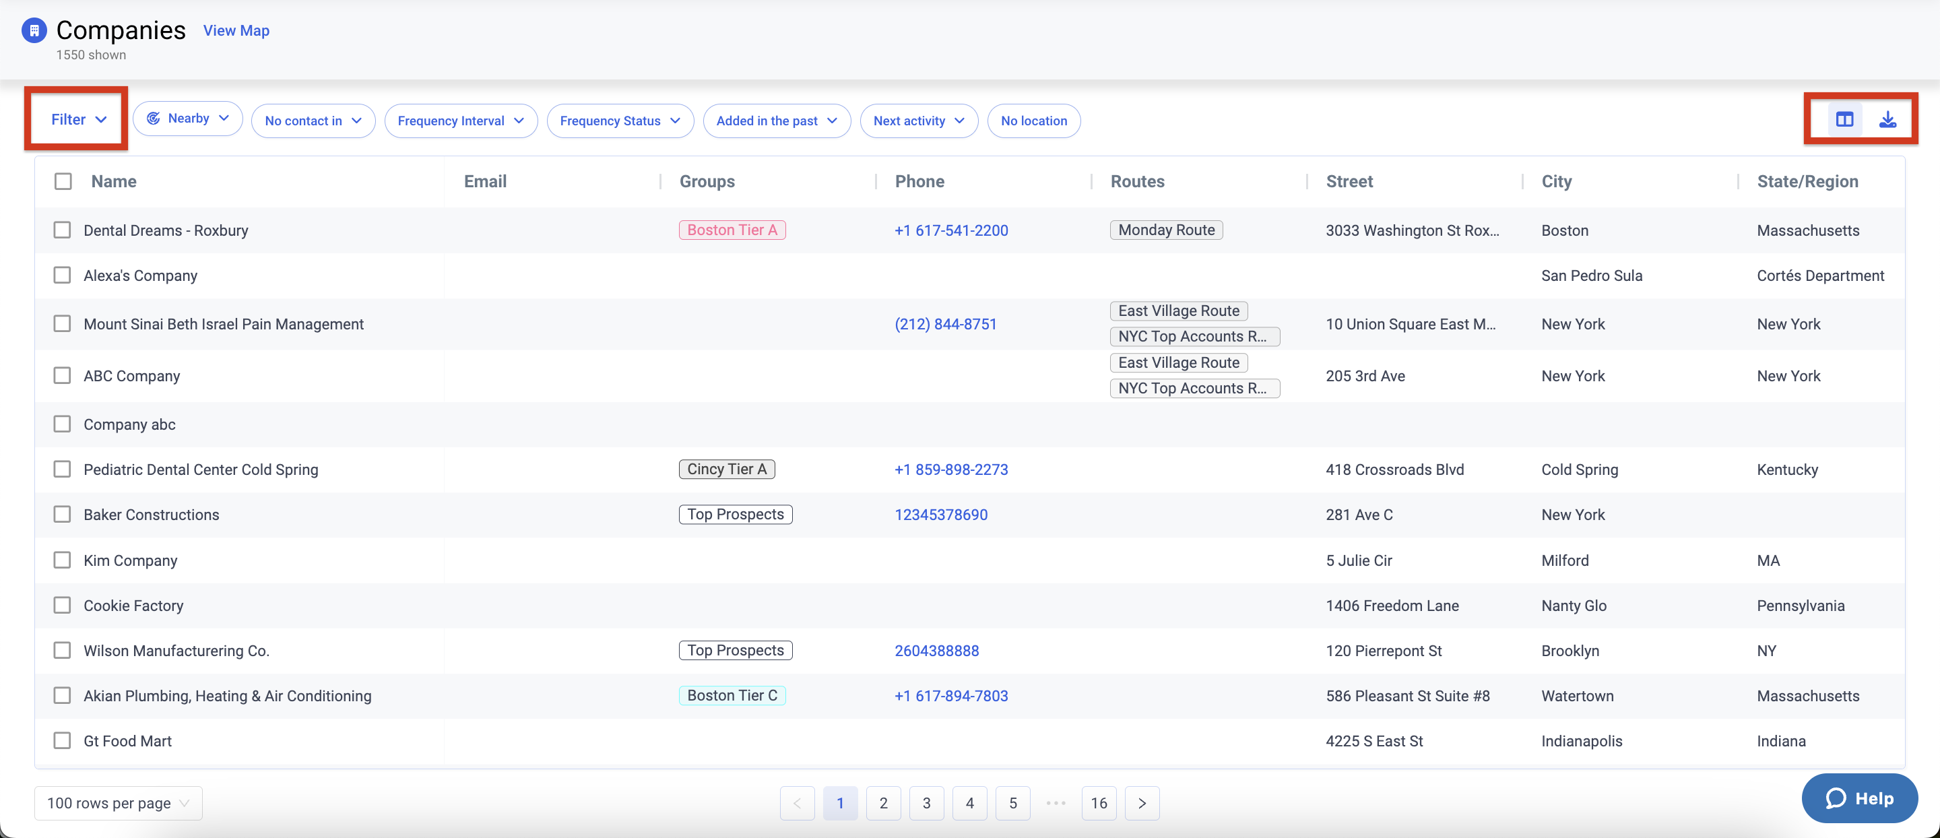Select all rows checkbox in header

click(x=63, y=181)
